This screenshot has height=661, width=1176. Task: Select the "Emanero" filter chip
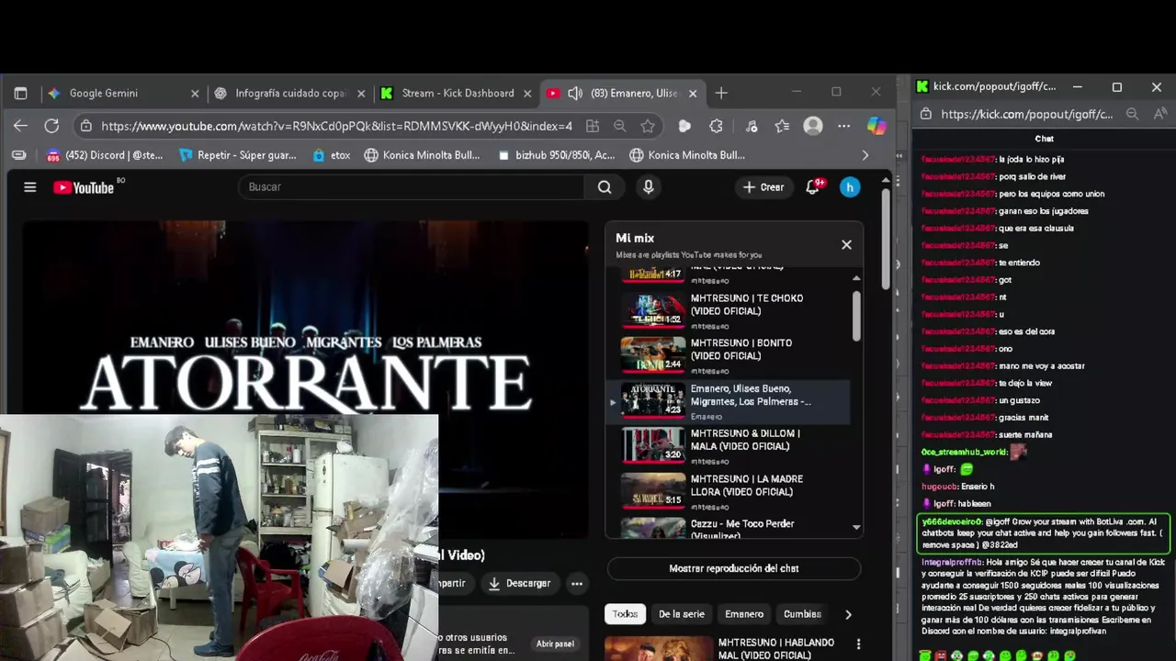click(x=744, y=614)
